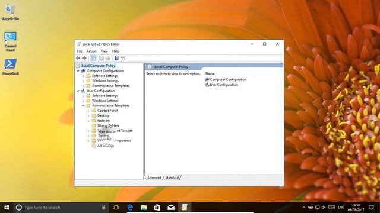Expand the Desktop folder arrow in tree
The image size is (380, 213).
point(88,116)
